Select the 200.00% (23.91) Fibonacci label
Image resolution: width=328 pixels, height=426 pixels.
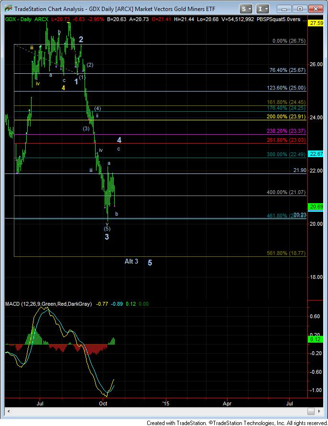point(286,116)
